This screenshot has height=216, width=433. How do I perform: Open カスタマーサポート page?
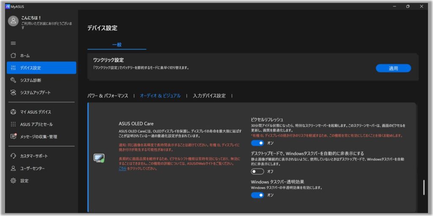coord(41,156)
